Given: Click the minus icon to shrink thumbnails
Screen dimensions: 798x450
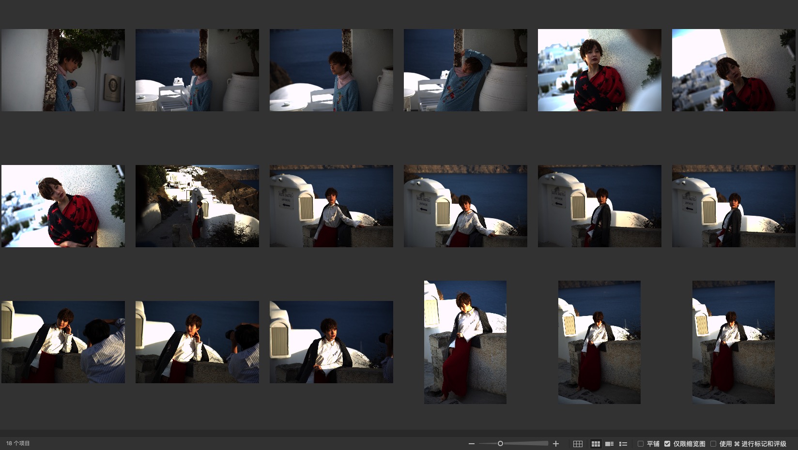Looking at the screenshot, I should (471, 444).
